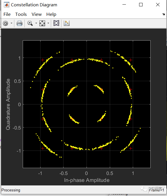Click the Print icon in the toolbar
Image resolution: width=167 pixels, height=196 pixels.
pos(20,23)
